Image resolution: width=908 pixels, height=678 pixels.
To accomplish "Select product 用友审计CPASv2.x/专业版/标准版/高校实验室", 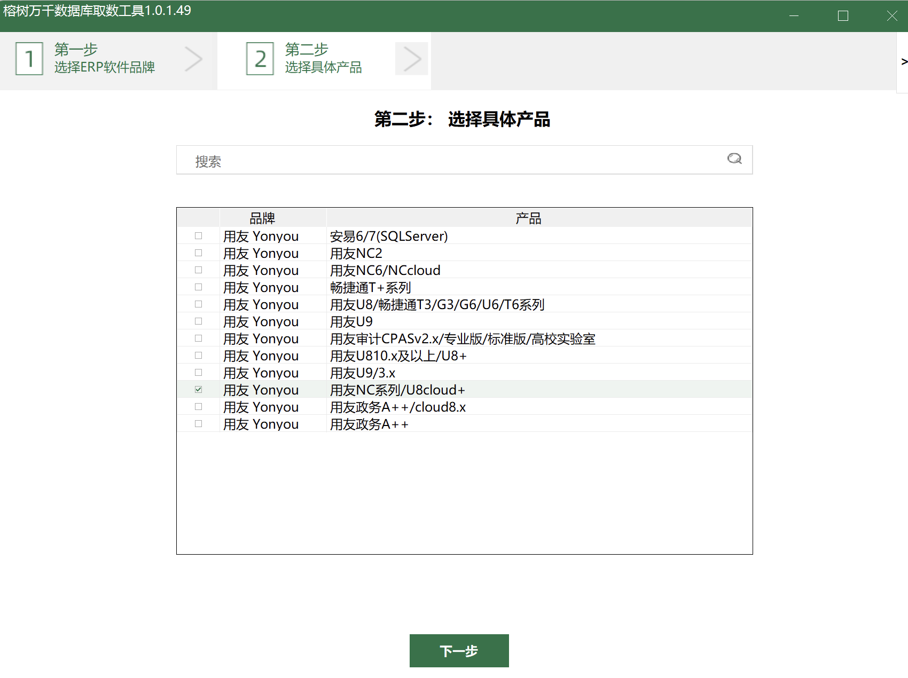I will (x=463, y=338).
